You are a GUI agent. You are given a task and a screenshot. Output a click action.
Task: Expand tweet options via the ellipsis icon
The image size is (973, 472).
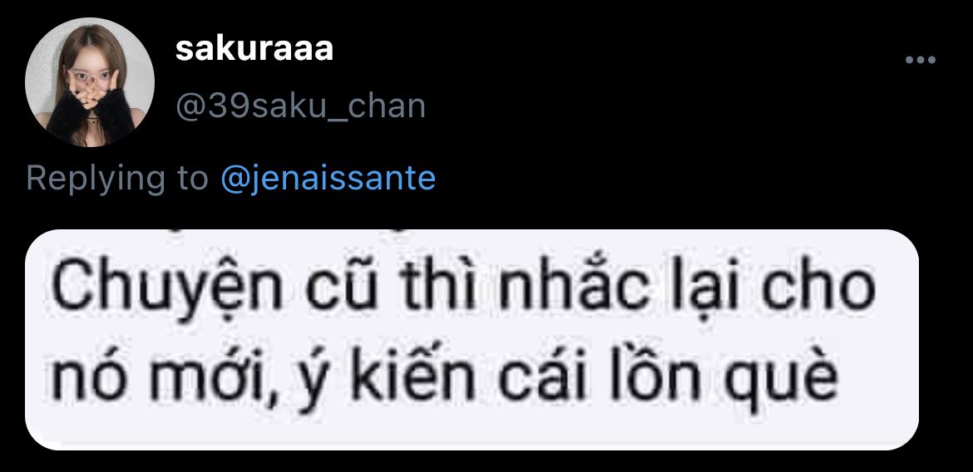[920, 60]
